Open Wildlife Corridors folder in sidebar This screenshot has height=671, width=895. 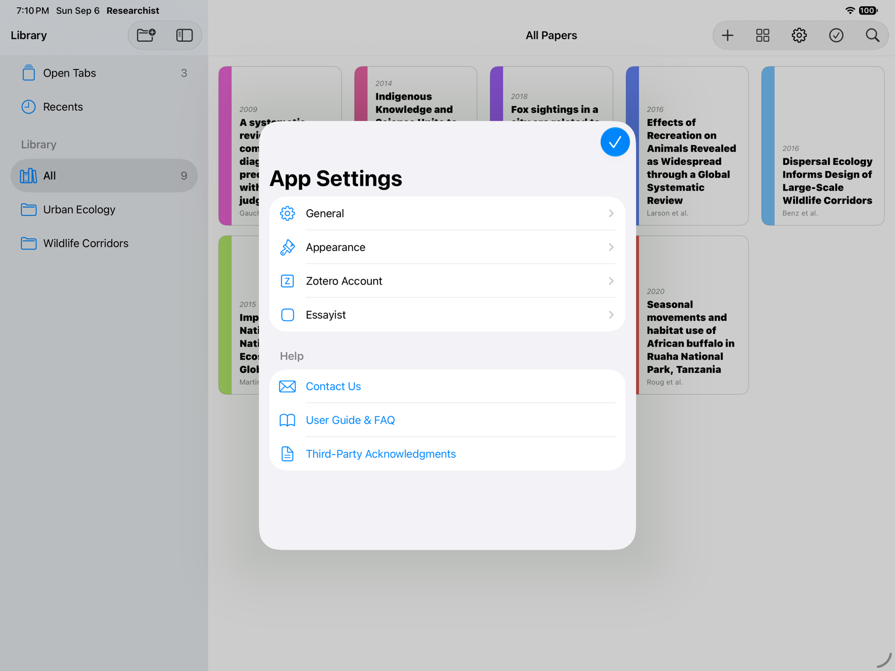click(104, 243)
